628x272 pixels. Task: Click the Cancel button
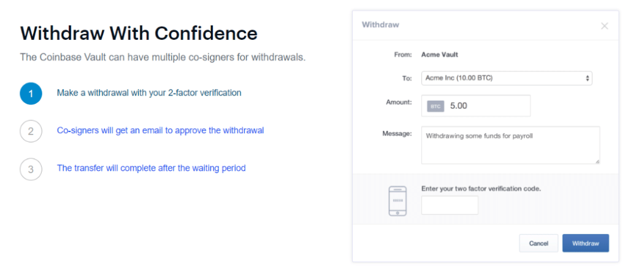coord(538,243)
